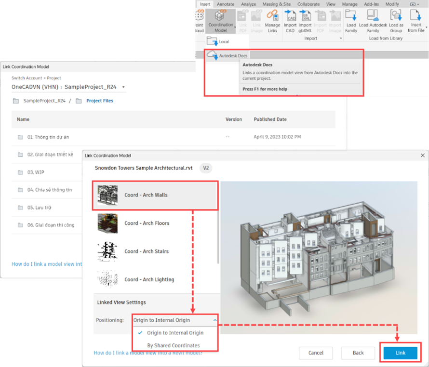Switch to the Insert ribbon tab
This screenshot has width=429, height=367.
205,4
